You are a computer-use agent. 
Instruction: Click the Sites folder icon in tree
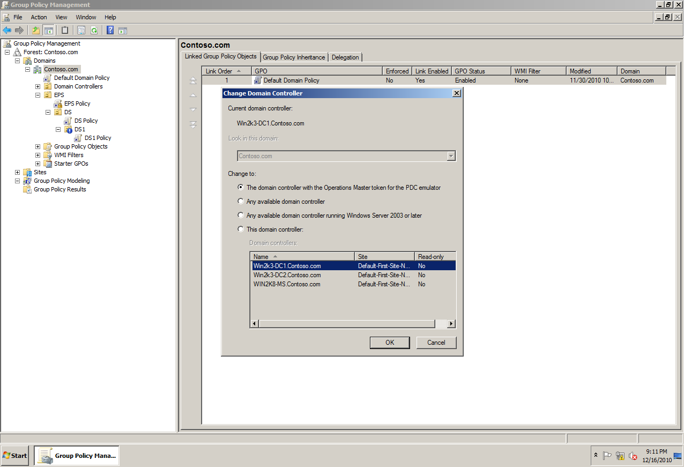click(x=27, y=172)
